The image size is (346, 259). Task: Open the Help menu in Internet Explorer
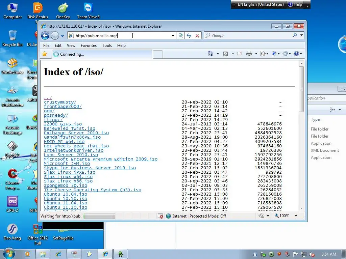click(x=121, y=46)
